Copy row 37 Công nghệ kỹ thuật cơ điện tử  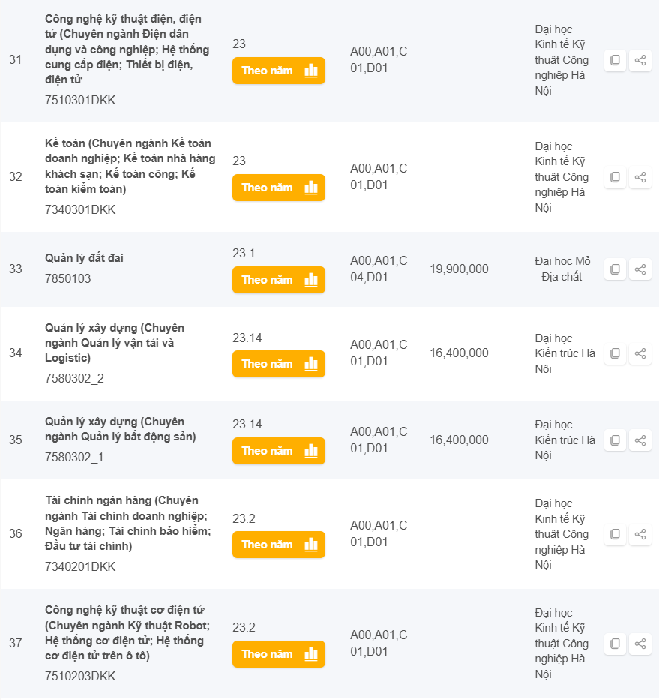[615, 643]
